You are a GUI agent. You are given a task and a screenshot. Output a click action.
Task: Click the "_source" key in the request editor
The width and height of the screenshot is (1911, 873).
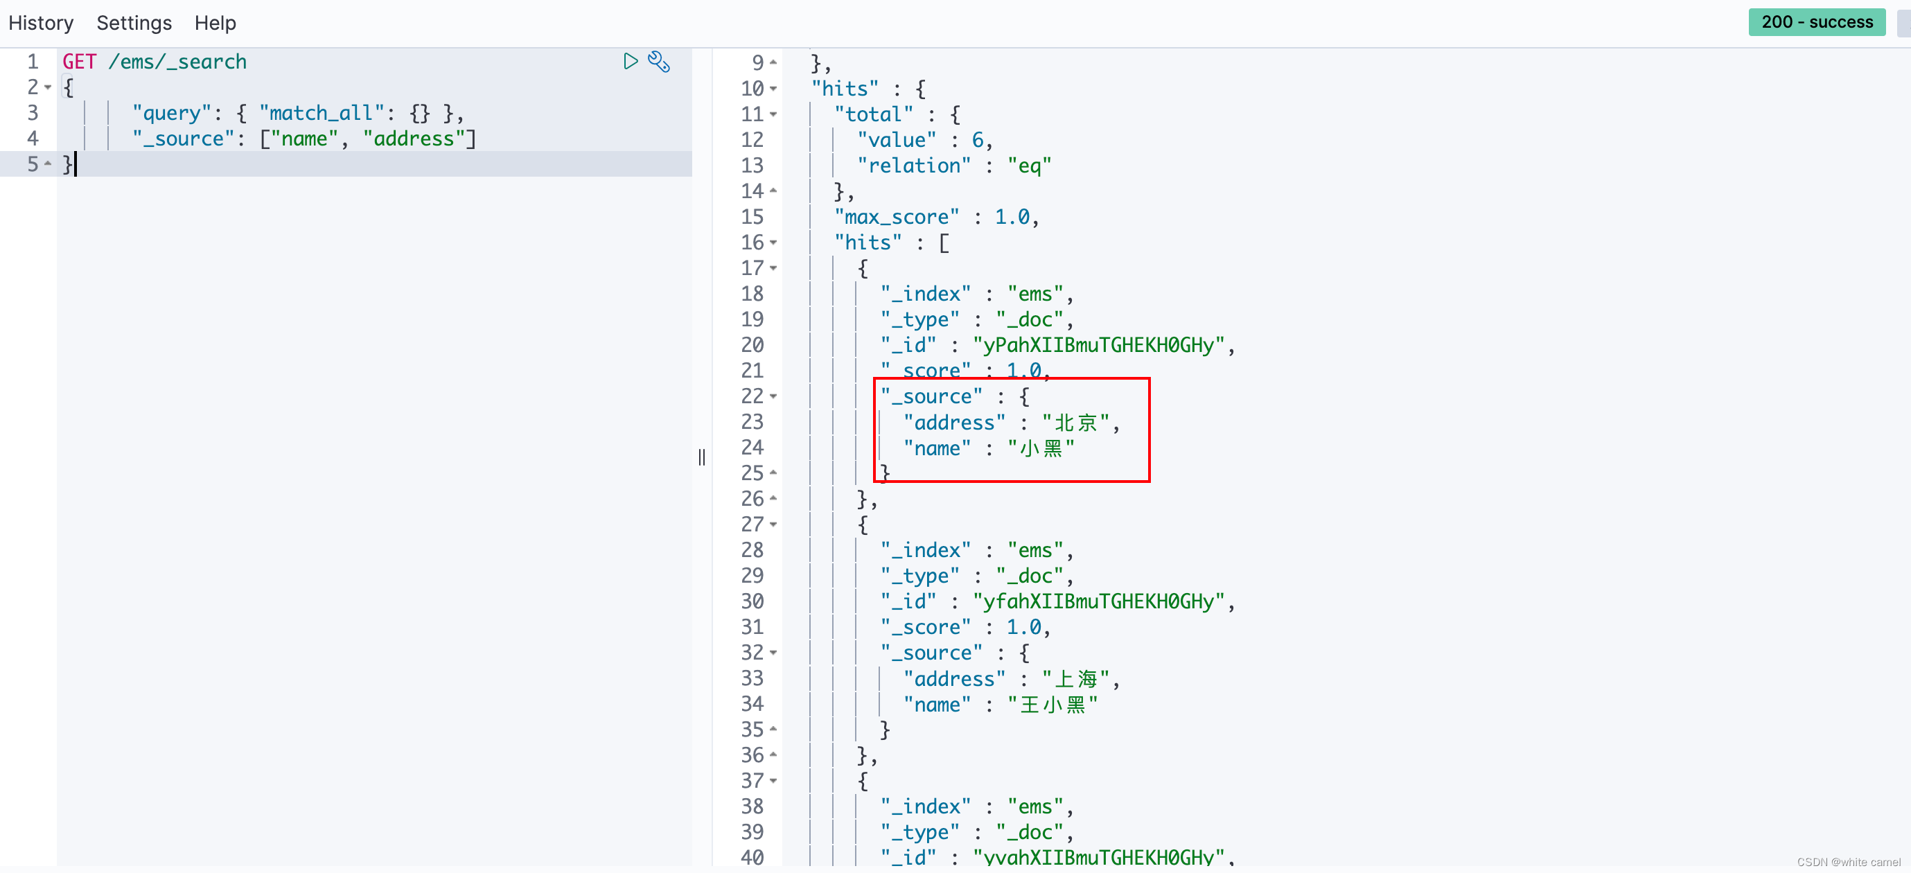183,139
